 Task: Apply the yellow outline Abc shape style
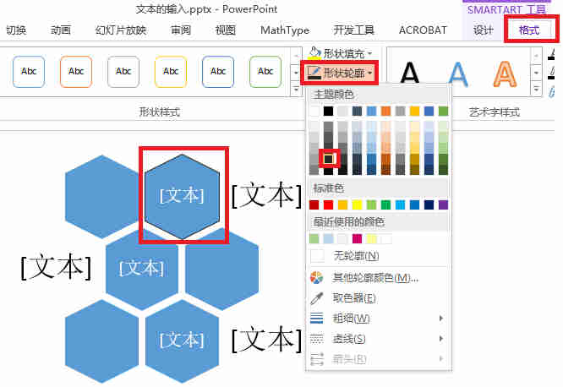[x=171, y=72]
